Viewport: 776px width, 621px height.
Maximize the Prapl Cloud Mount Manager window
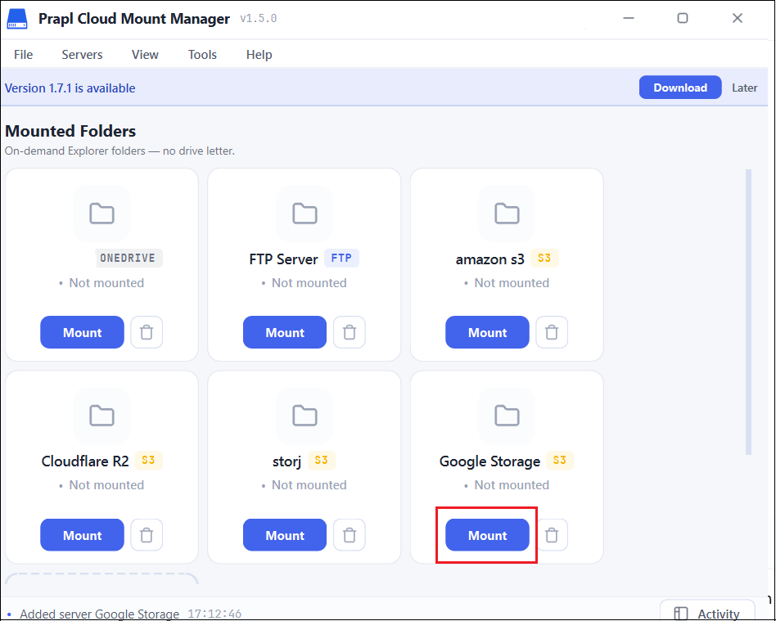pos(683,18)
